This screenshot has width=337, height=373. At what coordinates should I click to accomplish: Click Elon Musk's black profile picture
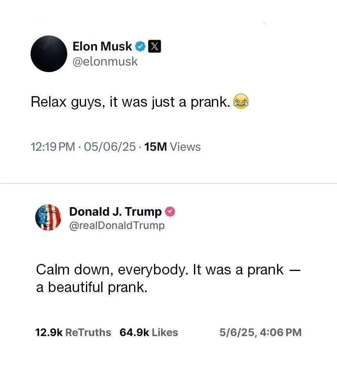pos(49,54)
